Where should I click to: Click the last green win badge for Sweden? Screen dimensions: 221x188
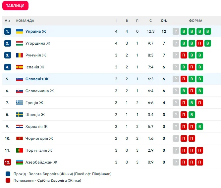point(192,115)
